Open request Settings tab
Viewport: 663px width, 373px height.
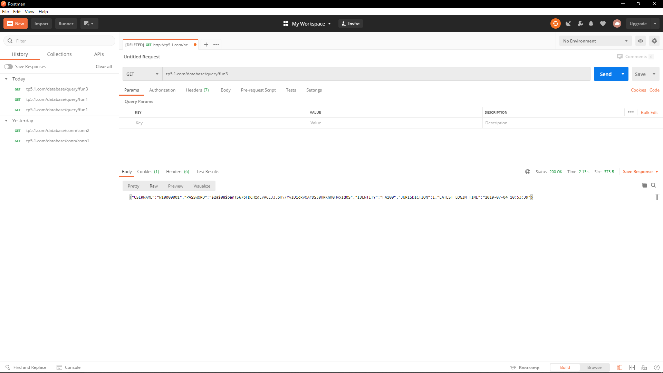point(314,90)
